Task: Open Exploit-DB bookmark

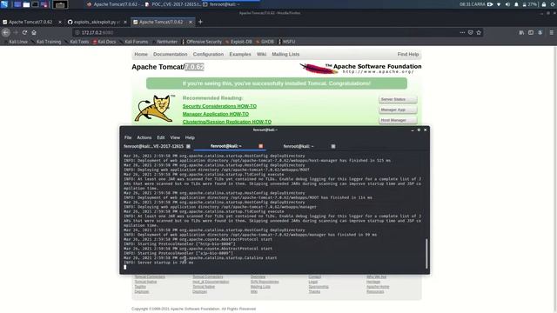Action: [x=238, y=42]
